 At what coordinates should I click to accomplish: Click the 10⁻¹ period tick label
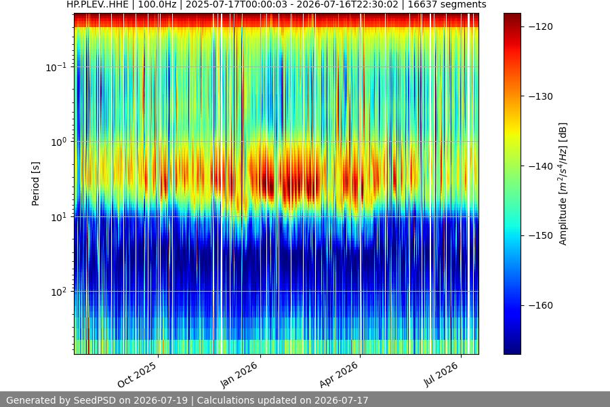click(x=56, y=67)
